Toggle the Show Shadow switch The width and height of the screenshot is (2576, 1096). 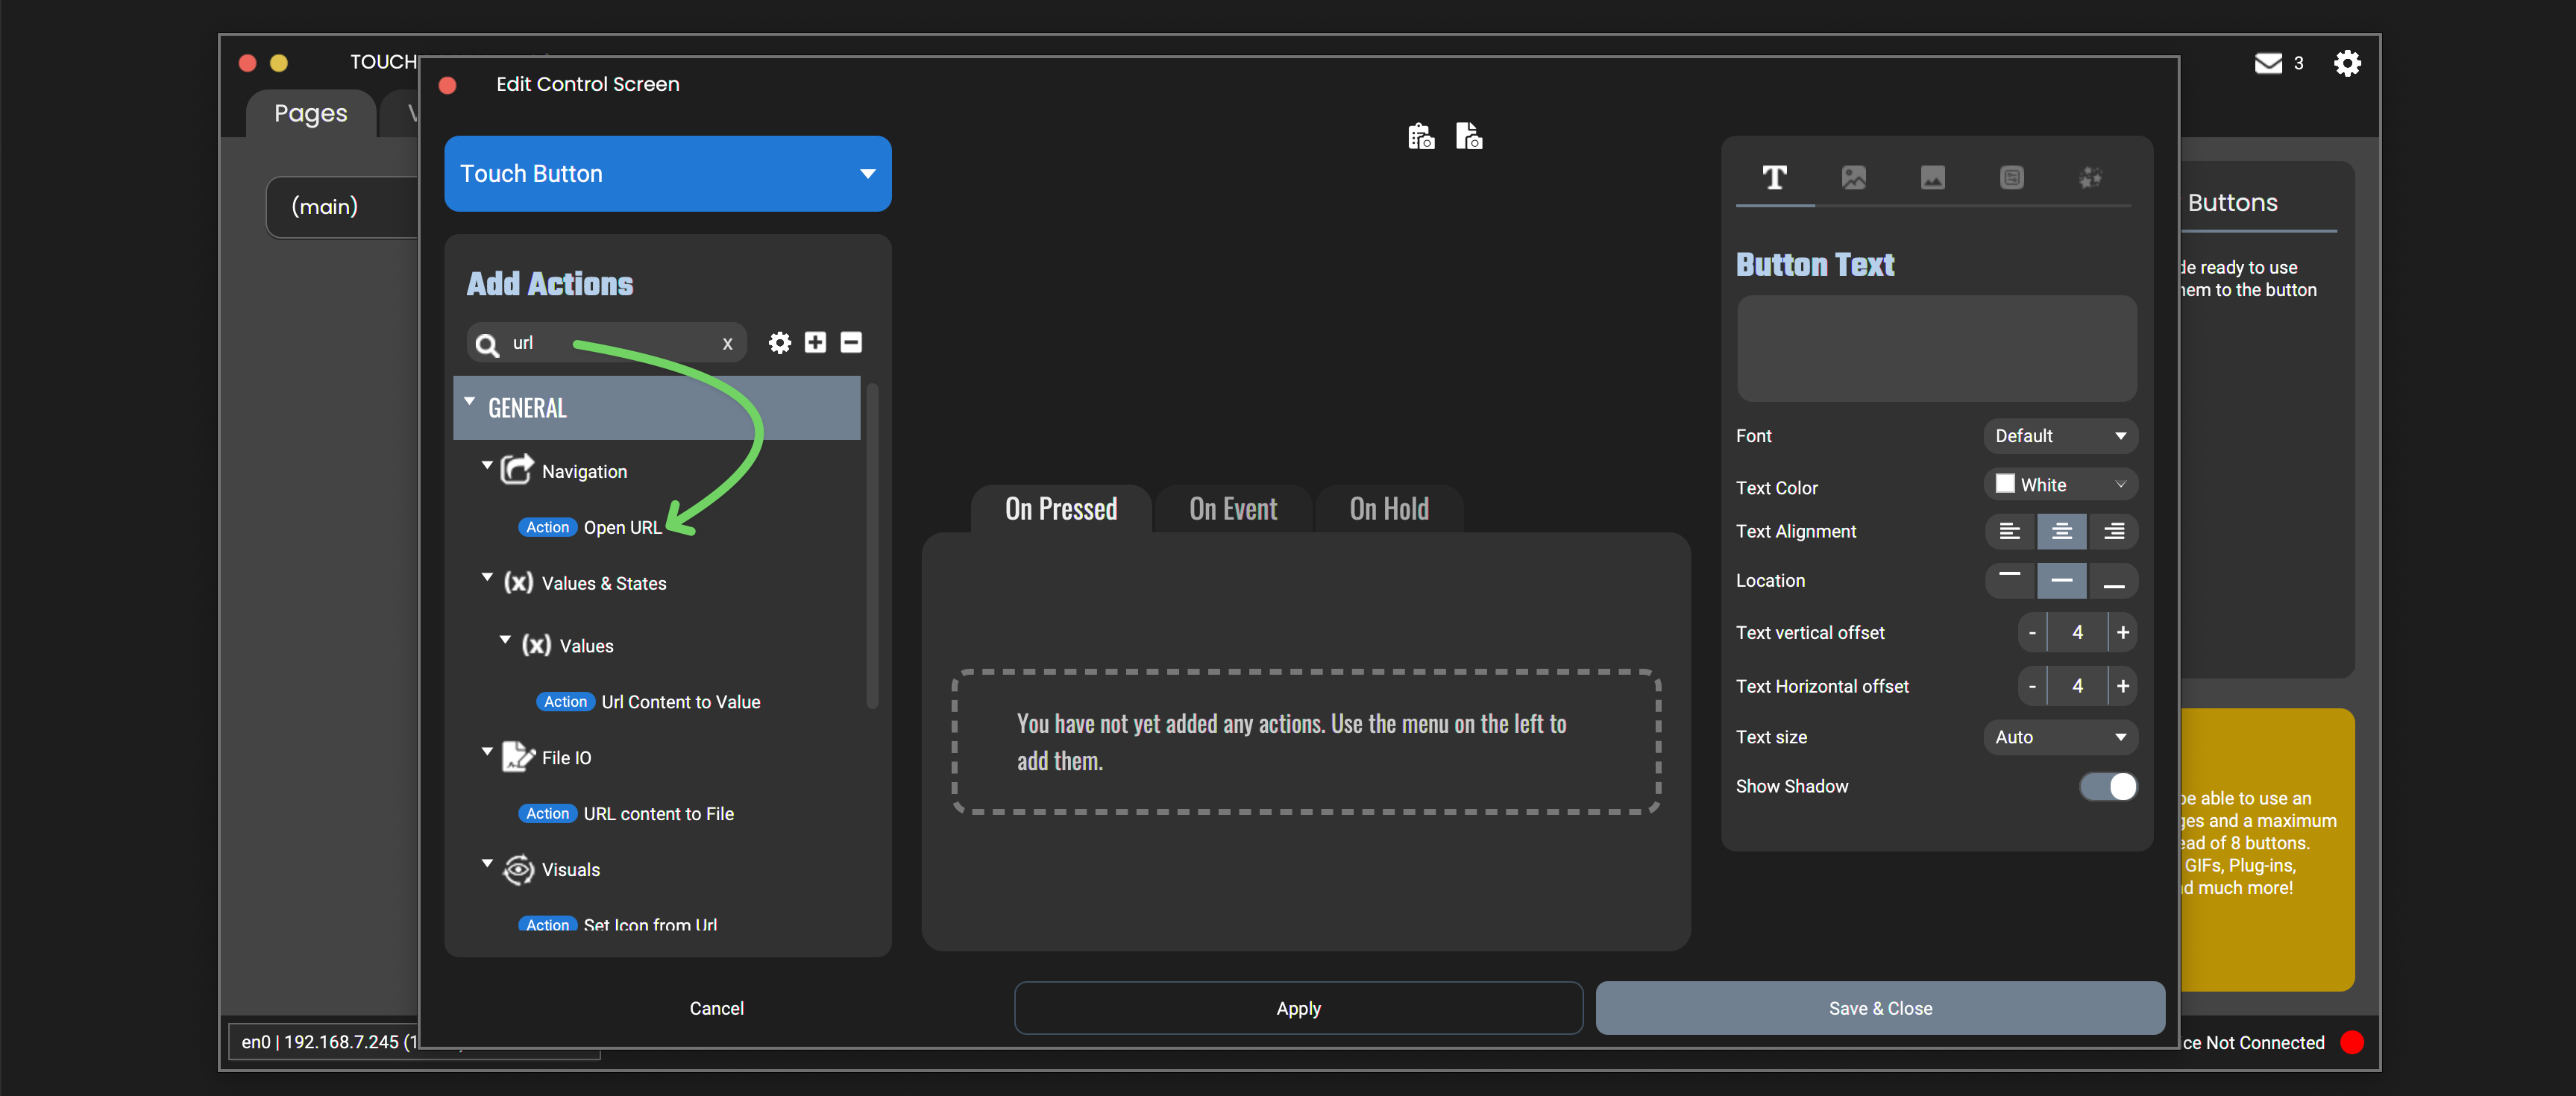pos(2108,786)
